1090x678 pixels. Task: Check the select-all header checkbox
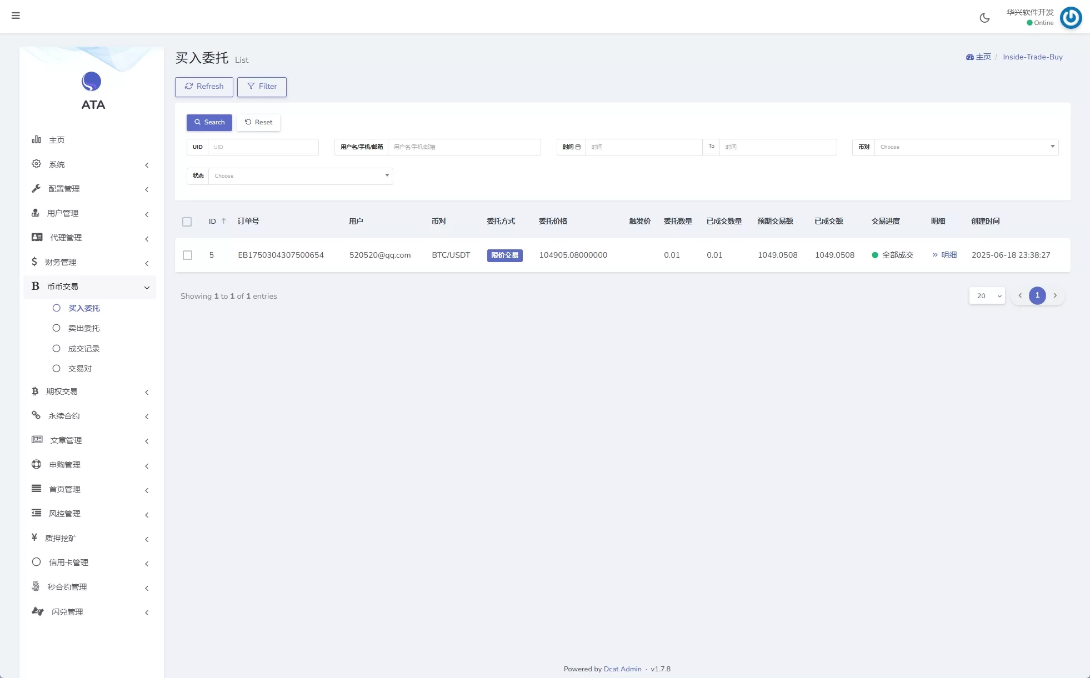click(187, 222)
